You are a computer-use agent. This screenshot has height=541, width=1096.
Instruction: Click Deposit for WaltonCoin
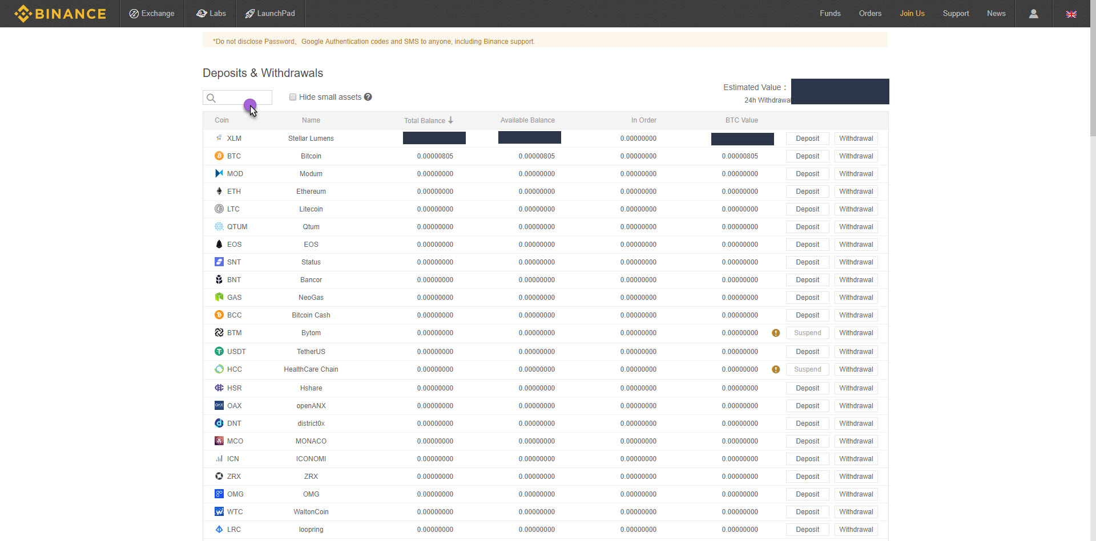807,512
